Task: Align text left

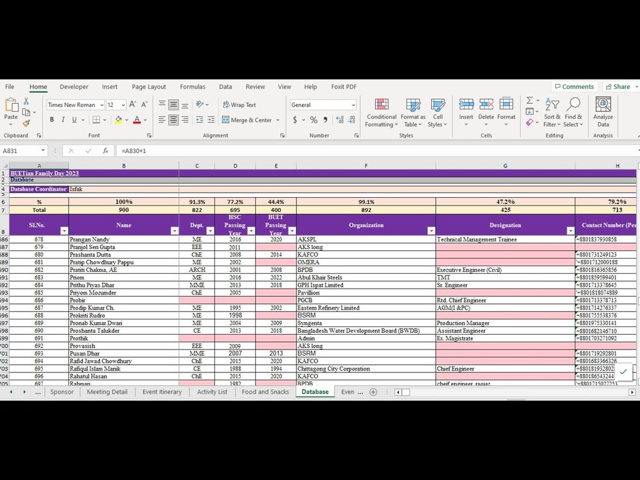Action: click(x=162, y=120)
